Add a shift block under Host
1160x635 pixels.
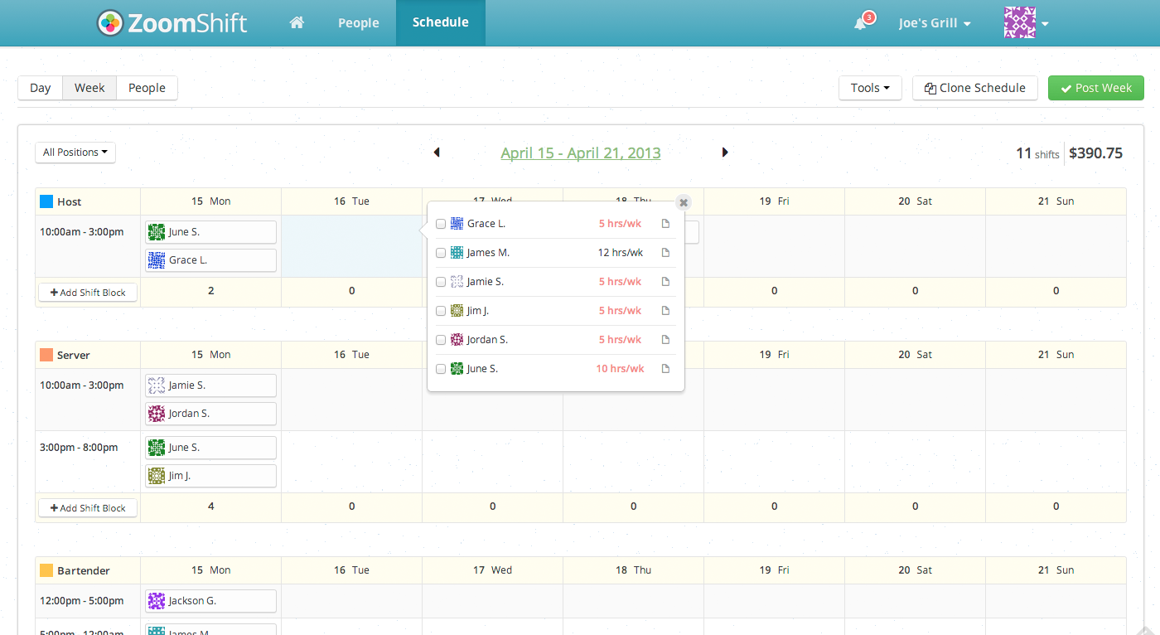tap(88, 293)
